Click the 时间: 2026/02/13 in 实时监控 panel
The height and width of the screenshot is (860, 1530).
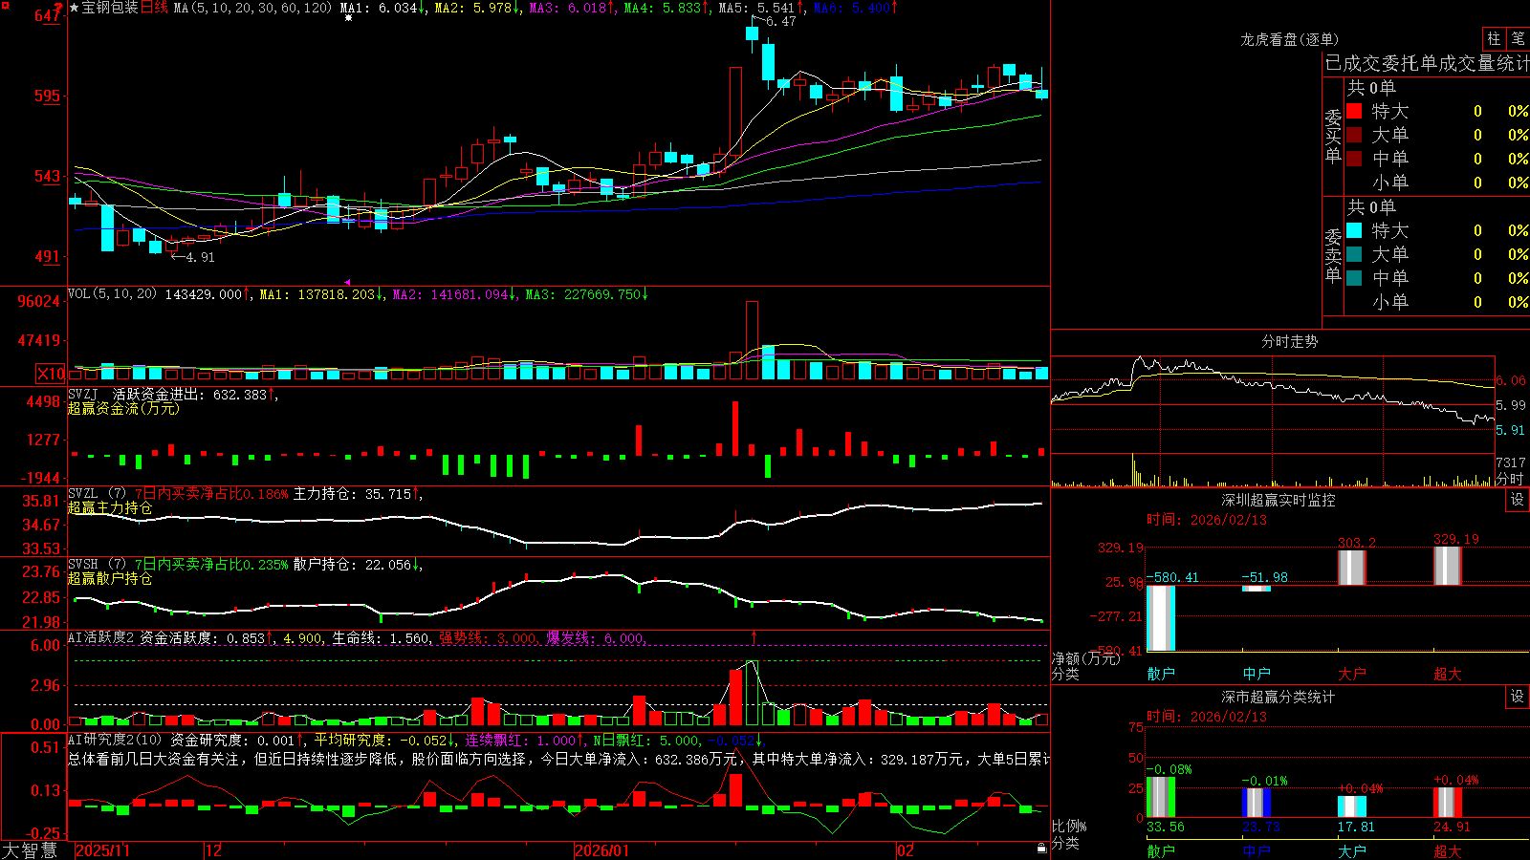click(x=1207, y=520)
